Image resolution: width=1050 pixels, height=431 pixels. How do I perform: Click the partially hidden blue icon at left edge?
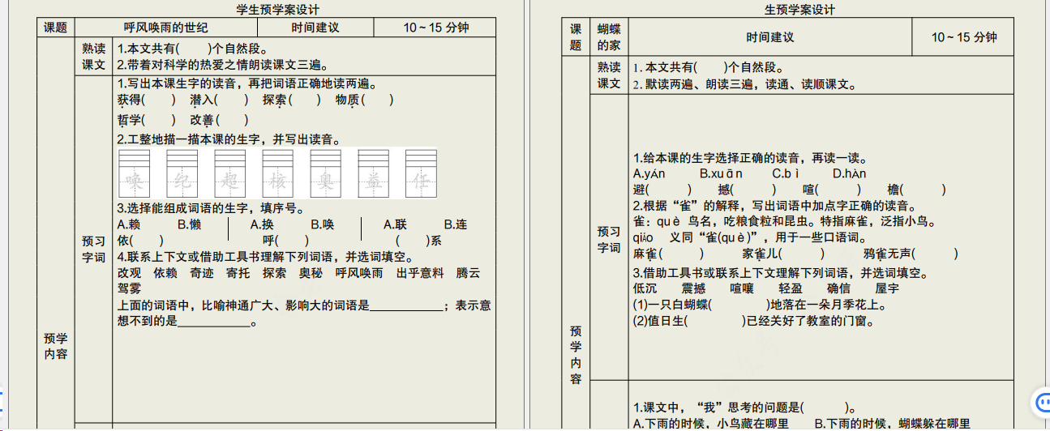pyautogui.click(x=2, y=401)
